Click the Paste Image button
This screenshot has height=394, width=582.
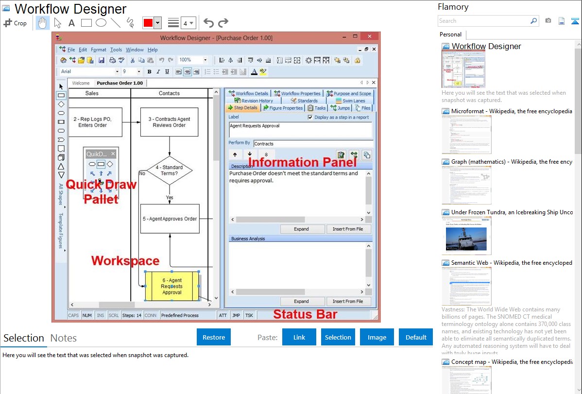point(377,337)
